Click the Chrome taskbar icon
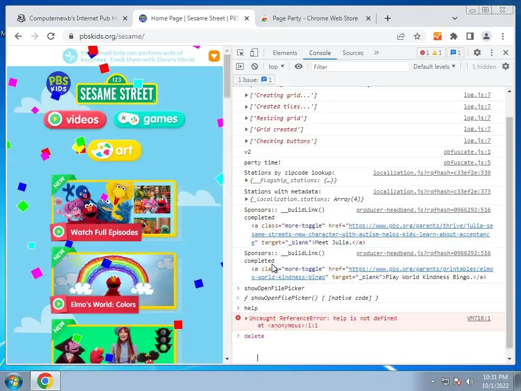The image size is (521, 391). tap(45, 381)
